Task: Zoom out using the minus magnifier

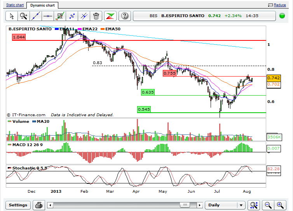Action: (x=268, y=205)
